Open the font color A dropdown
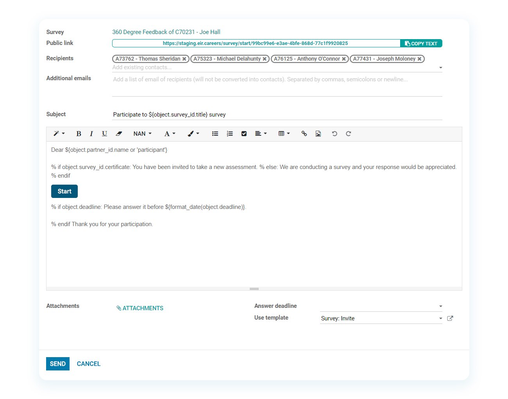 (170, 134)
